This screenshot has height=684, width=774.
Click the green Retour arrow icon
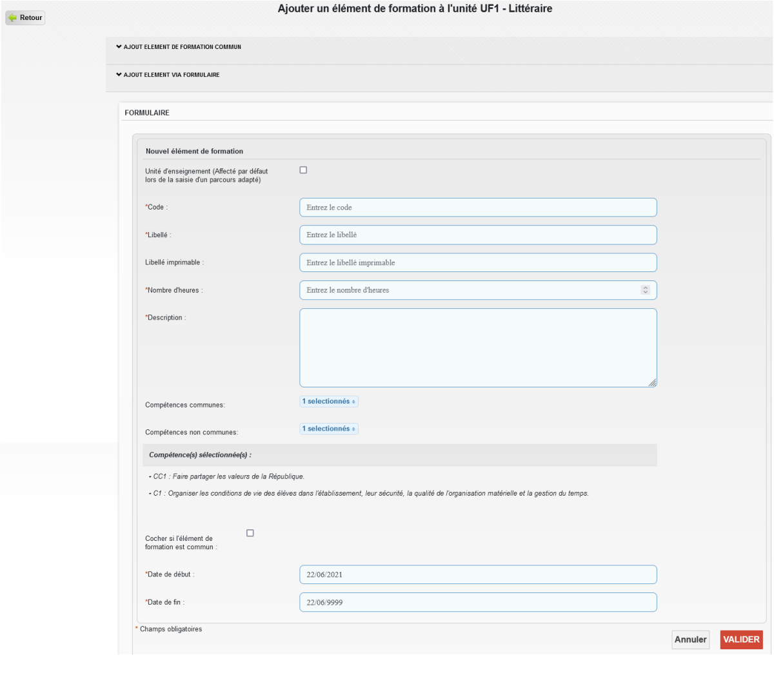point(12,18)
